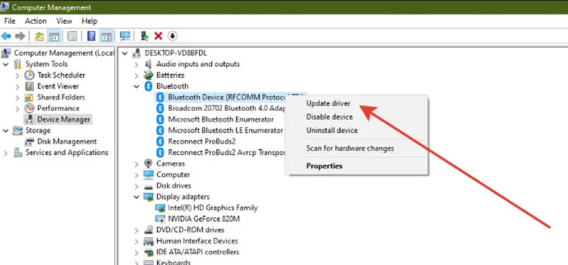Click the NVIDIA GeForce 820M adapter icon
Image resolution: width=568 pixels, height=265 pixels.
(160, 219)
